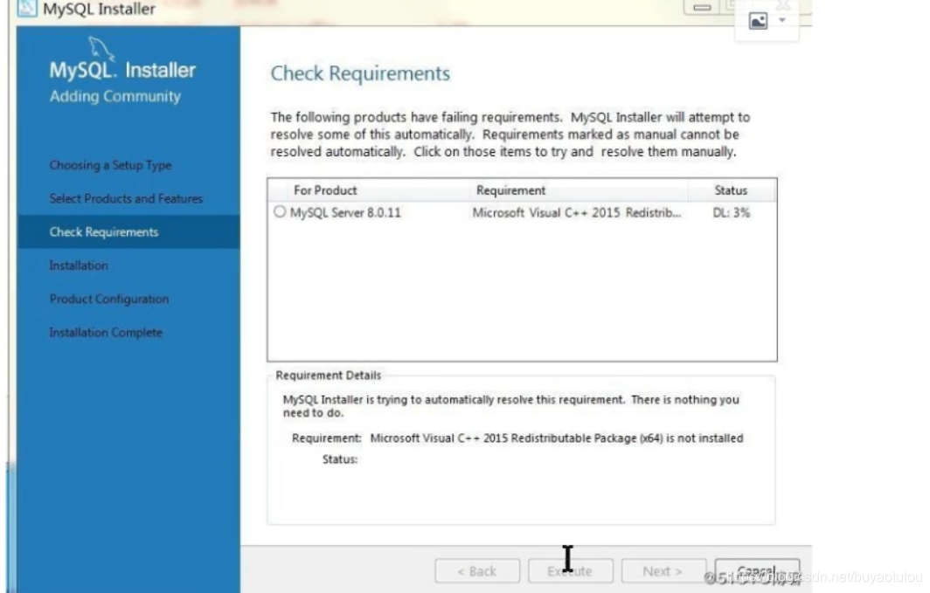Click the Check Requirements page heading

tap(360, 73)
